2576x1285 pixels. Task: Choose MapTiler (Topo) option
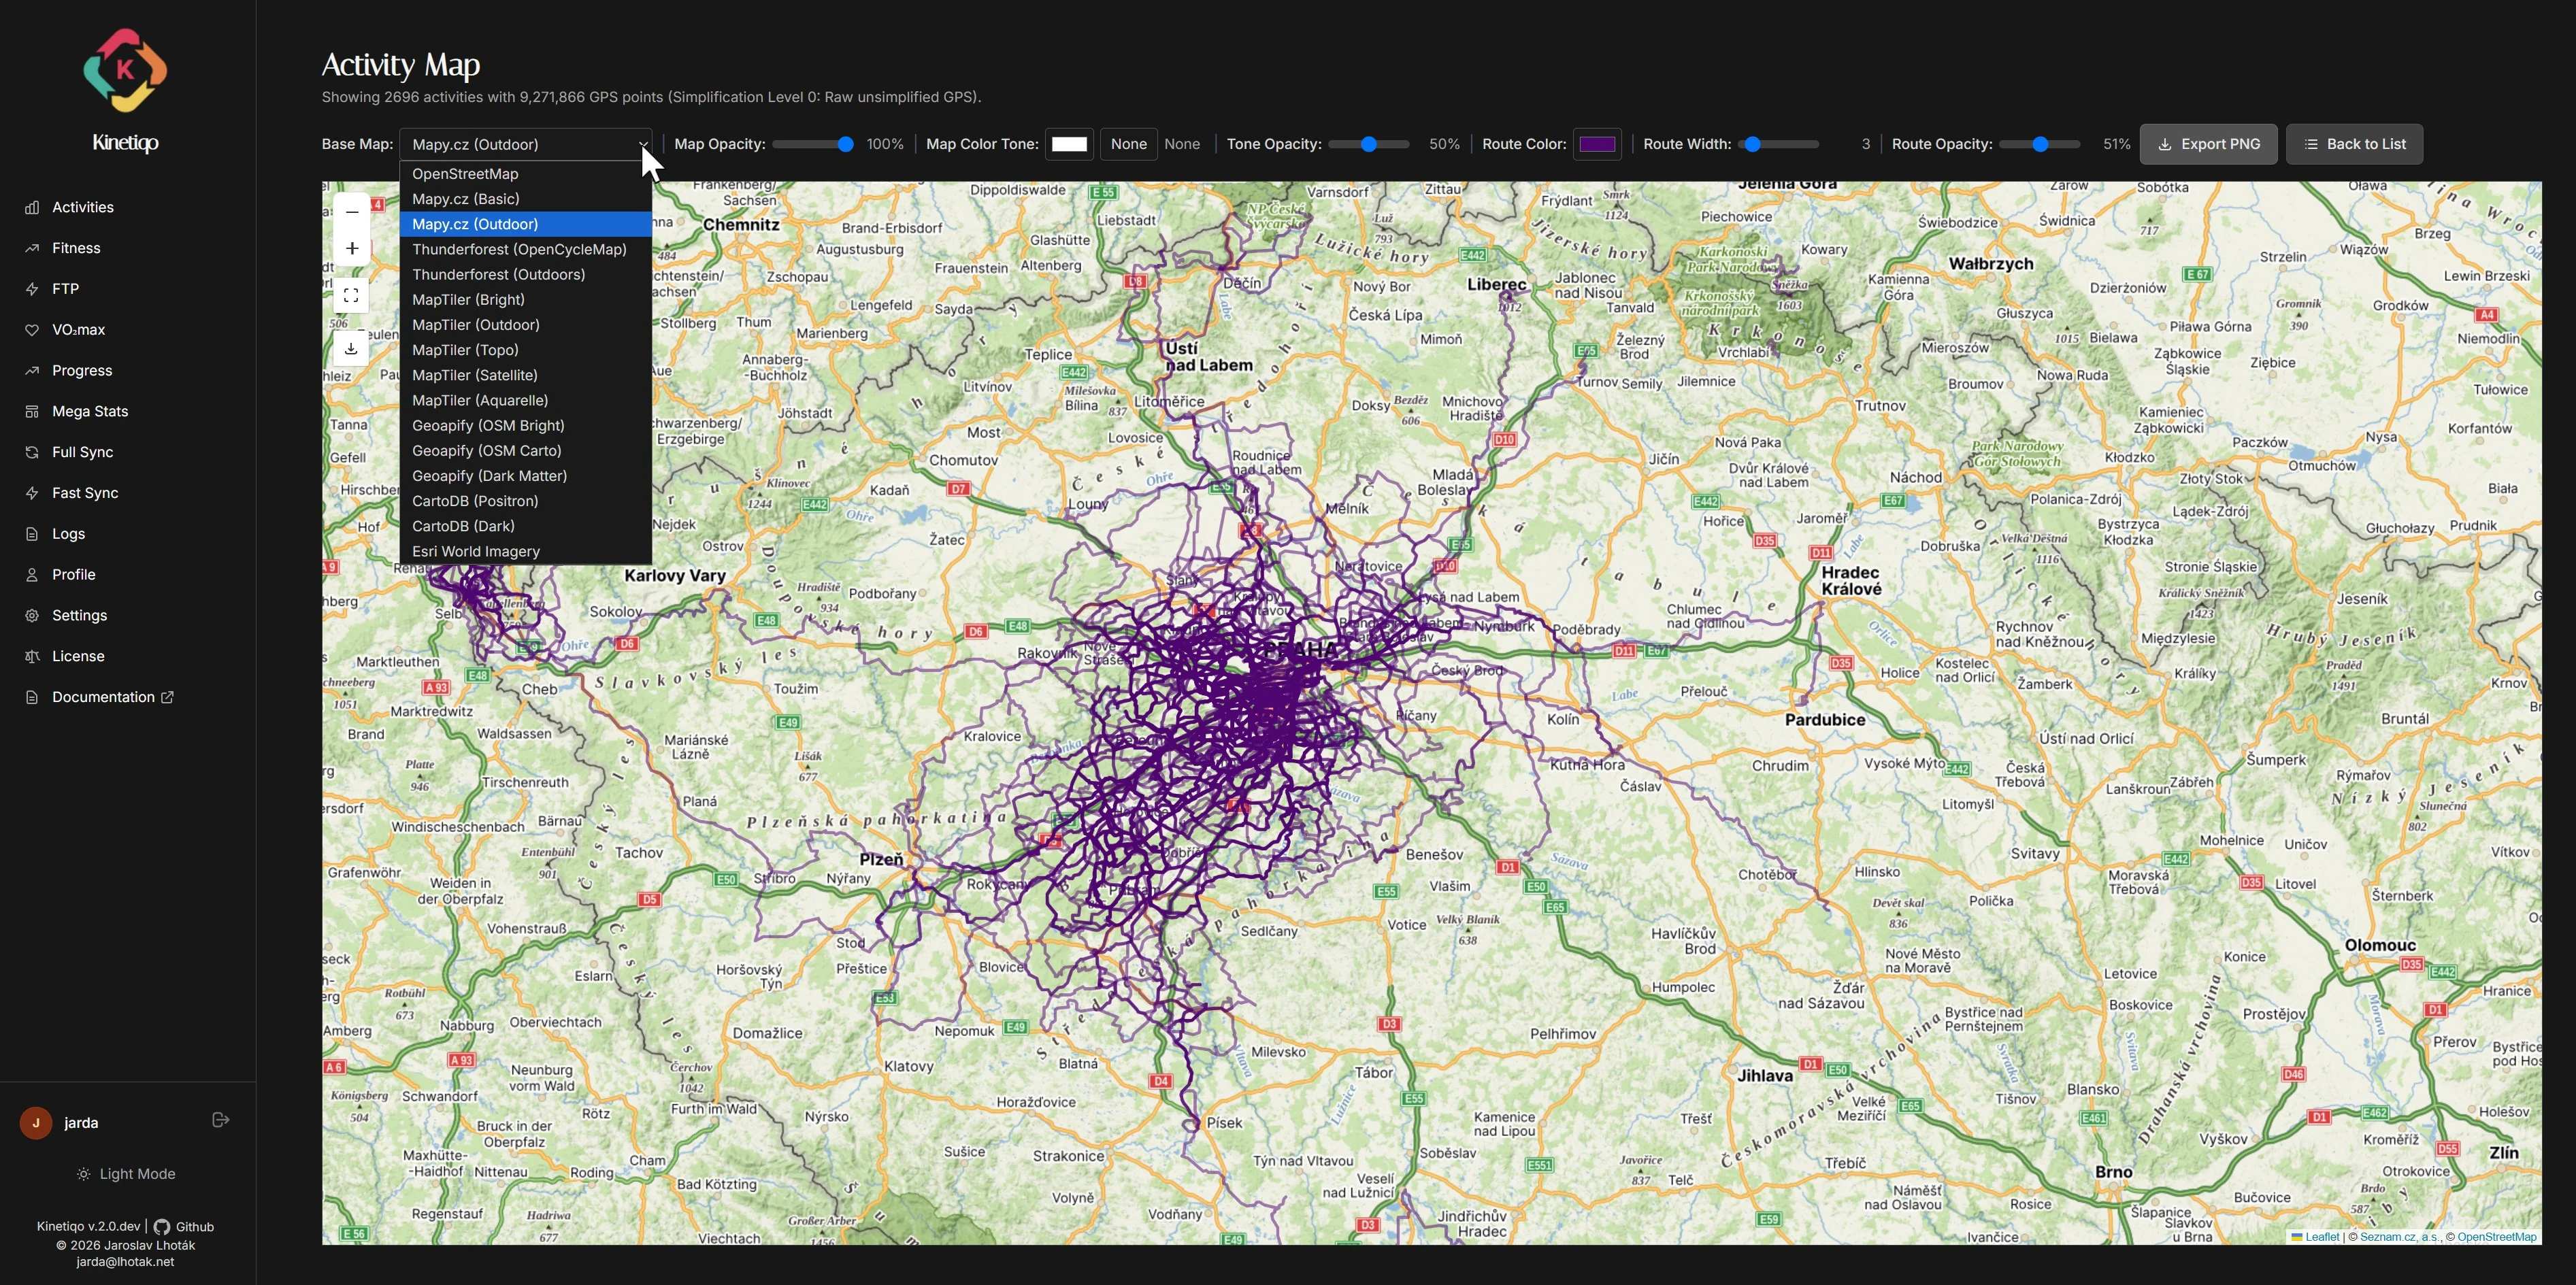point(525,350)
